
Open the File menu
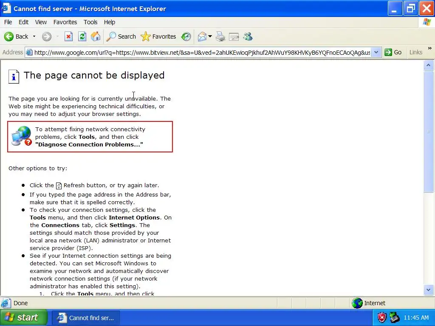(x=8, y=22)
